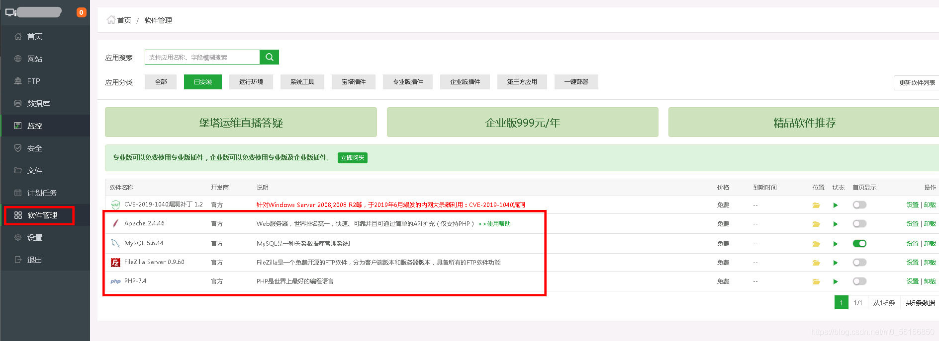Click the MySQL dolphin icon
939x341 pixels.
click(115, 243)
